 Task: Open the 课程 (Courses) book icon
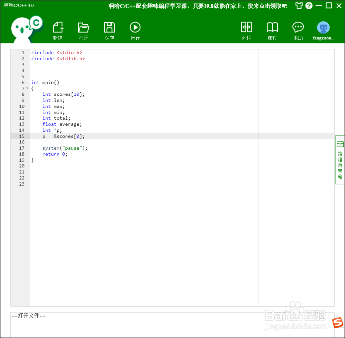[273, 31]
